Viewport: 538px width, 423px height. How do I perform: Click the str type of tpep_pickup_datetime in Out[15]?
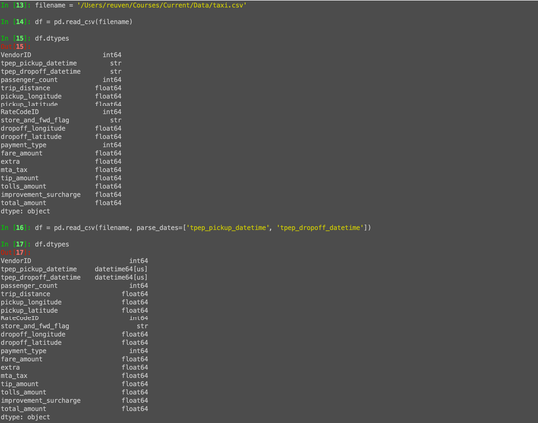click(116, 63)
